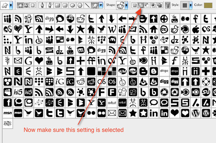Pick the plain orkut text shape
Image resolution: width=216 pixels, height=143 pixels.
click(x=112, y=103)
